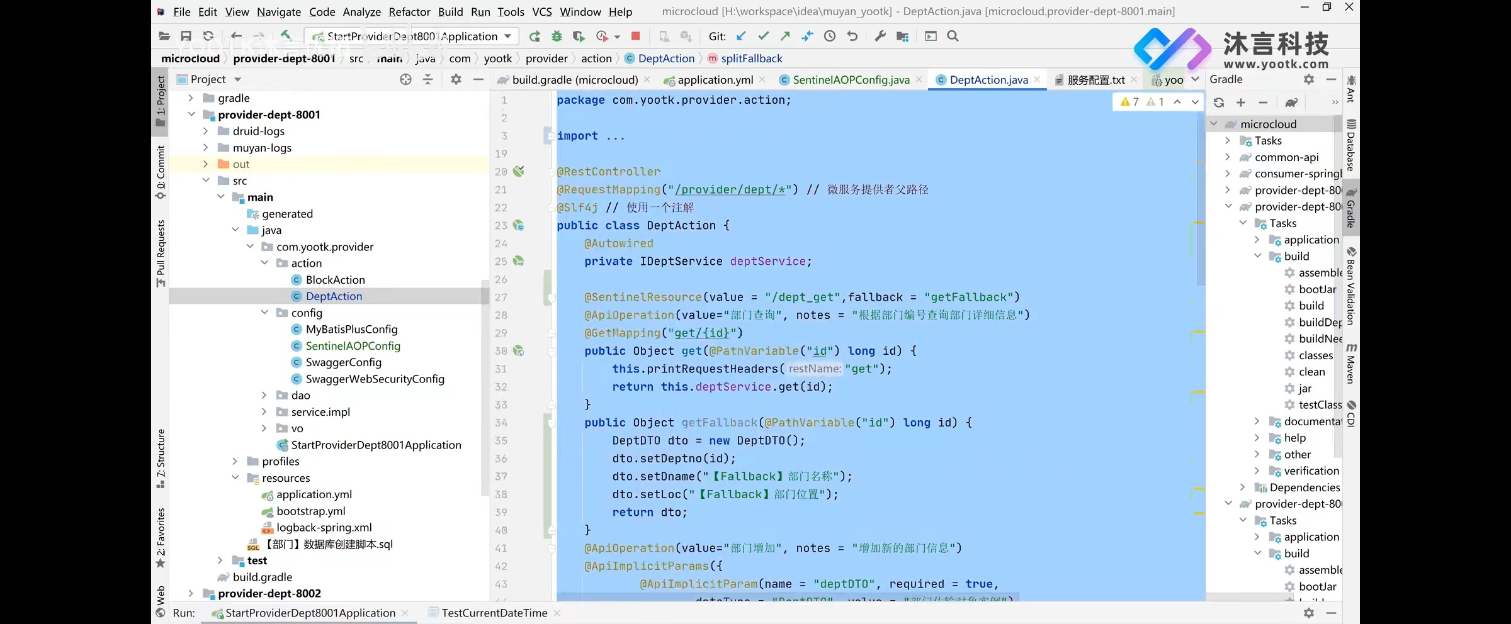Open the run configuration dropdown StartProviderDept8001Application
Screen dimensions: 1511x624
(412, 36)
